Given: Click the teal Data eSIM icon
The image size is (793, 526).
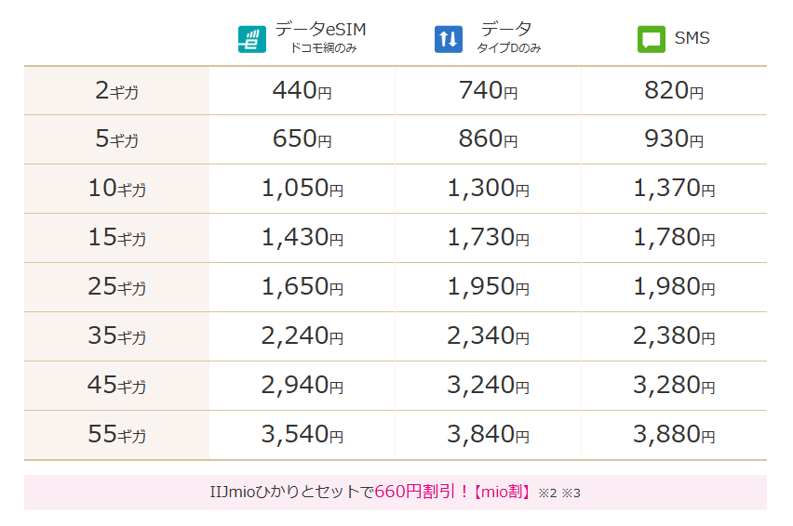Looking at the screenshot, I should coord(252,39).
